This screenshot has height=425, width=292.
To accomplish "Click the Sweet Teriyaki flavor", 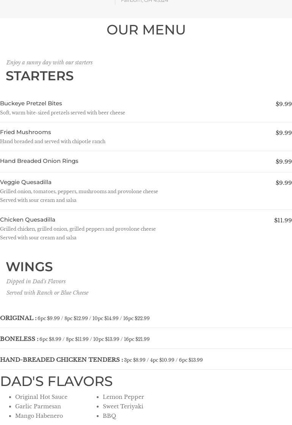I will 123,406.
